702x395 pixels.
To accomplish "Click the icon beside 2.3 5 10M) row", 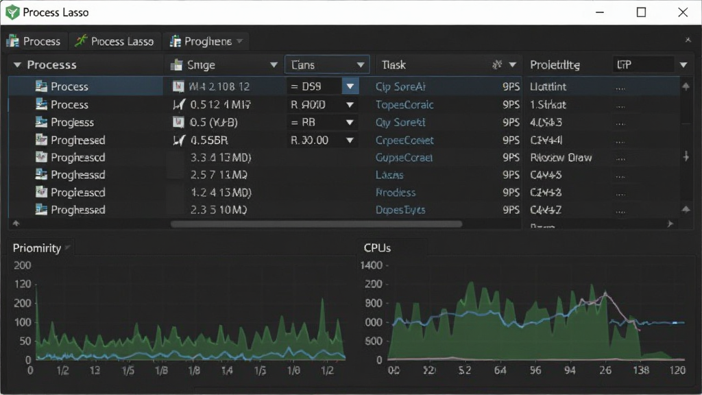I will tap(41, 210).
